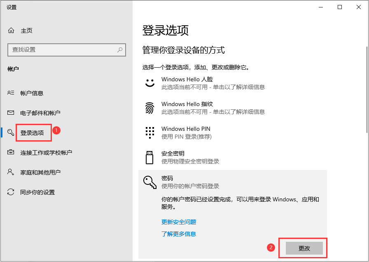Click the key icon beside 登录选项

pos(11,132)
